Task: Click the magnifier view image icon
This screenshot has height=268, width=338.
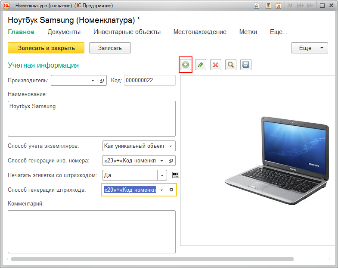Action: point(231,65)
